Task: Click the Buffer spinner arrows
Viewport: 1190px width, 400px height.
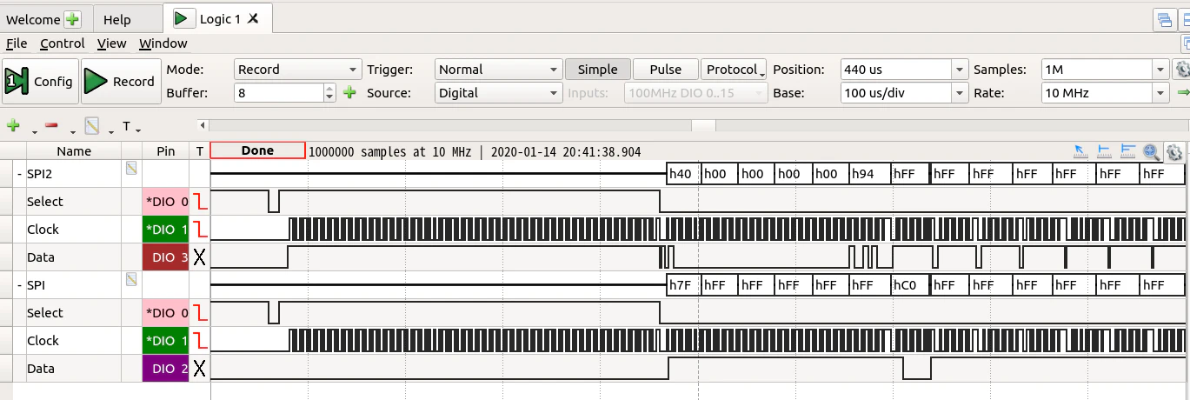Action: 329,93
